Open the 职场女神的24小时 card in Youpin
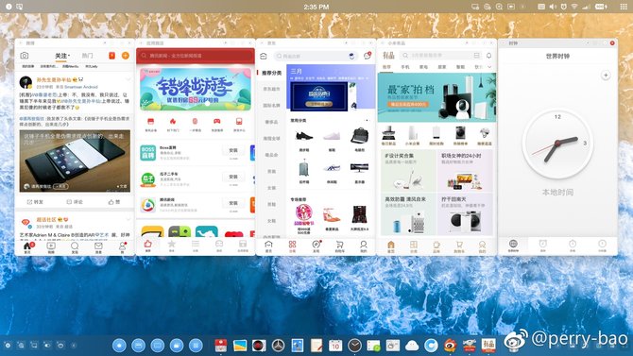 pos(465,171)
